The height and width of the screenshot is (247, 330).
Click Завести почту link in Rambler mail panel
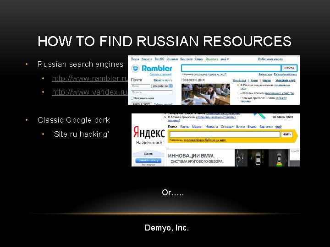(x=163, y=80)
